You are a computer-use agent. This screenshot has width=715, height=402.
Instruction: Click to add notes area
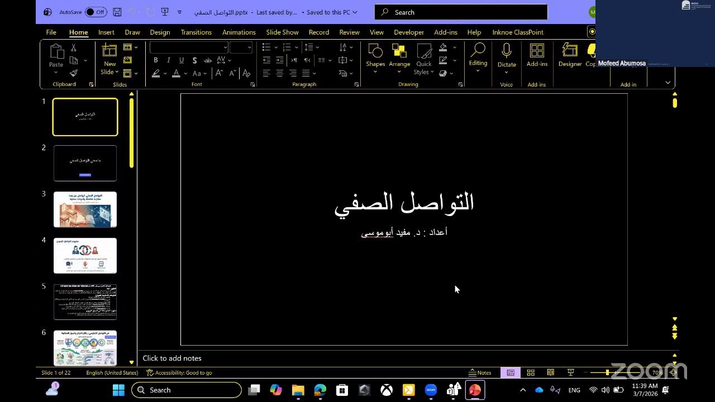(172, 358)
